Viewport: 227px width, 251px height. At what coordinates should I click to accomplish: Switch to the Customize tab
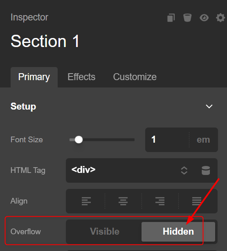[x=135, y=77]
